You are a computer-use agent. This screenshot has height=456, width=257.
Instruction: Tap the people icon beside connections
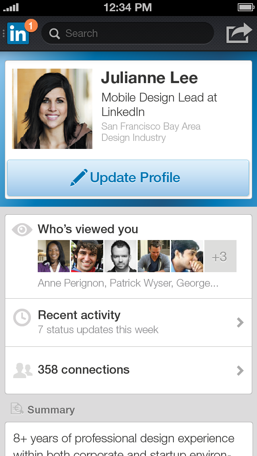[23, 370]
